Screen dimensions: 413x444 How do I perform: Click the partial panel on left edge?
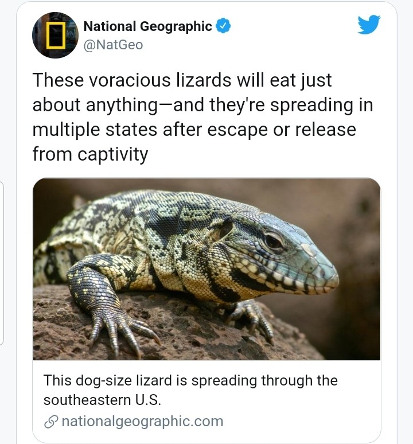pyautogui.click(x=1, y=263)
